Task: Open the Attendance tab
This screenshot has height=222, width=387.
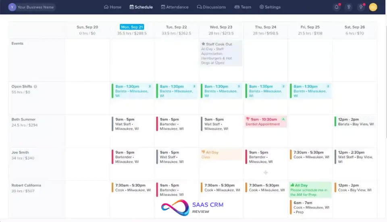Action: point(175,7)
